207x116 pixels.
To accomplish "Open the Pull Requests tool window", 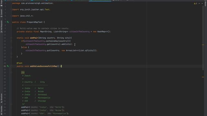I will (x=1, y=26).
